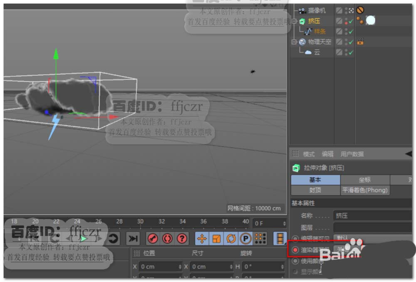This screenshot has height=282, width=416.
Task: Toggle the green enable checkmark of 物理天空
Action: click(351, 42)
